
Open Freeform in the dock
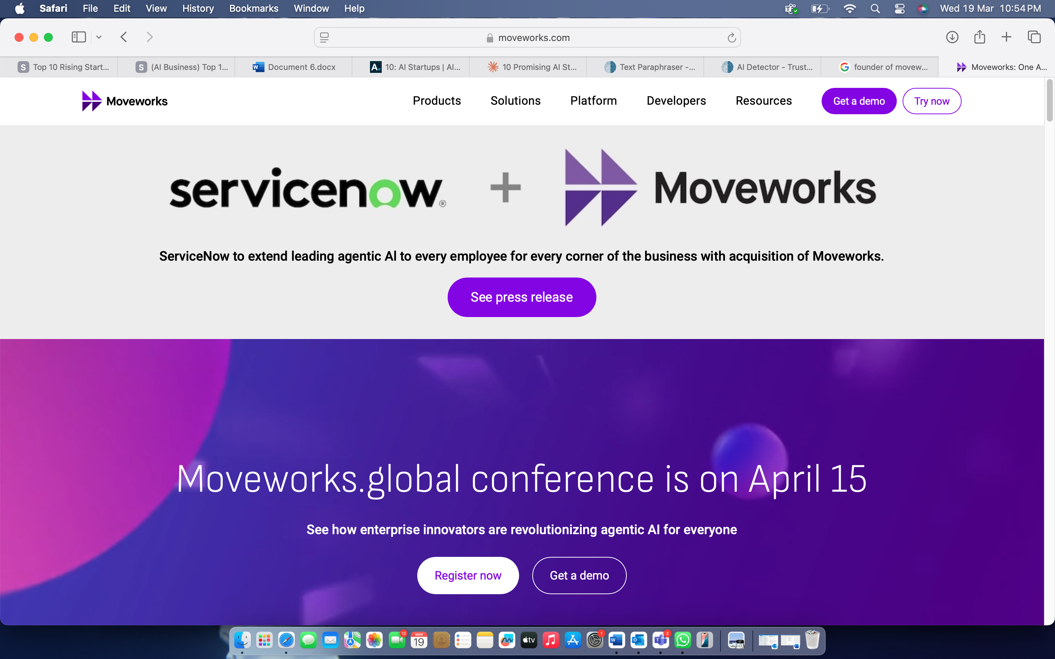(507, 640)
